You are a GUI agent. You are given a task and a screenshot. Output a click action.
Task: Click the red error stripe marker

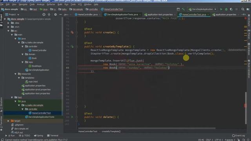(x=245, y=105)
